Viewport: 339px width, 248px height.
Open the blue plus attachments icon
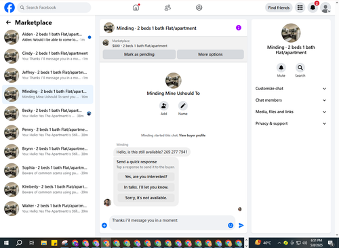coord(104,225)
